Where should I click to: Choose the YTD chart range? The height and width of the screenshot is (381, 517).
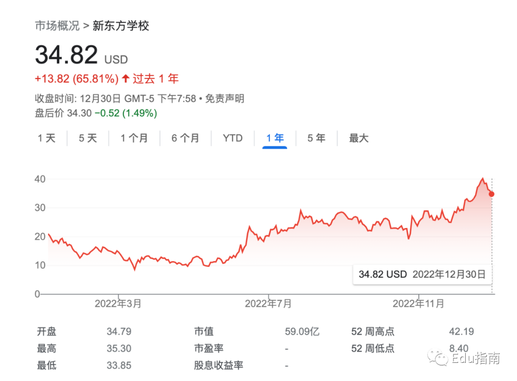click(x=233, y=138)
